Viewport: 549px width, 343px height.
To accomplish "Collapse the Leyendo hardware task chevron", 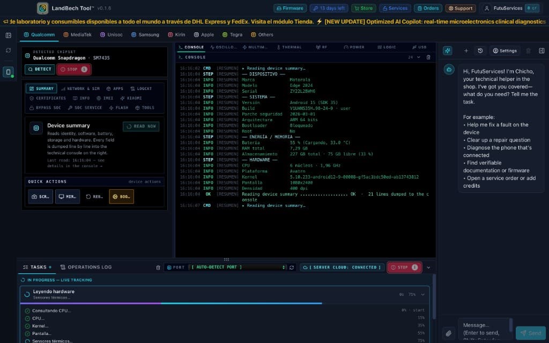I will (x=423, y=294).
